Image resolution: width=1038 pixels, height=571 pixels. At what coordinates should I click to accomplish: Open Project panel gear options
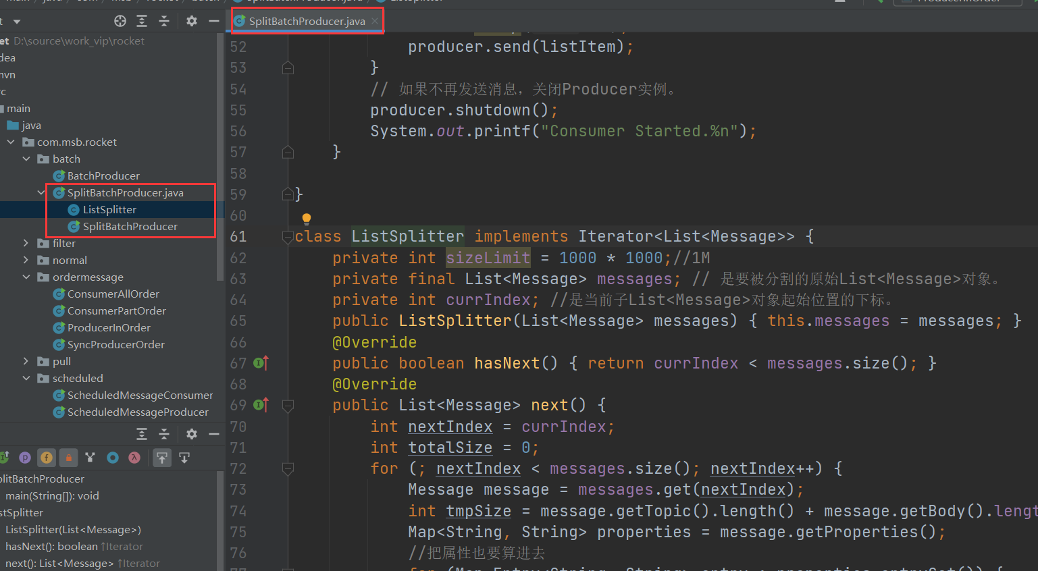pyautogui.click(x=192, y=21)
